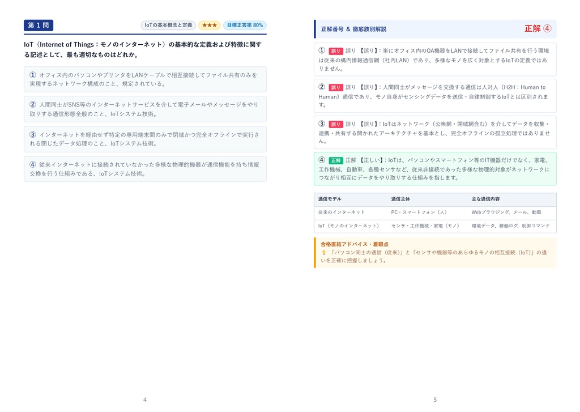Click the lightbulb icon in the advice box
The width and height of the screenshot is (580, 412).
[323, 252]
